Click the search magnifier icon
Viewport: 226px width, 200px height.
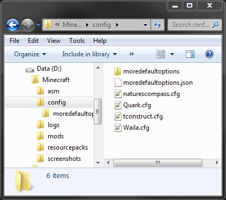point(216,25)
